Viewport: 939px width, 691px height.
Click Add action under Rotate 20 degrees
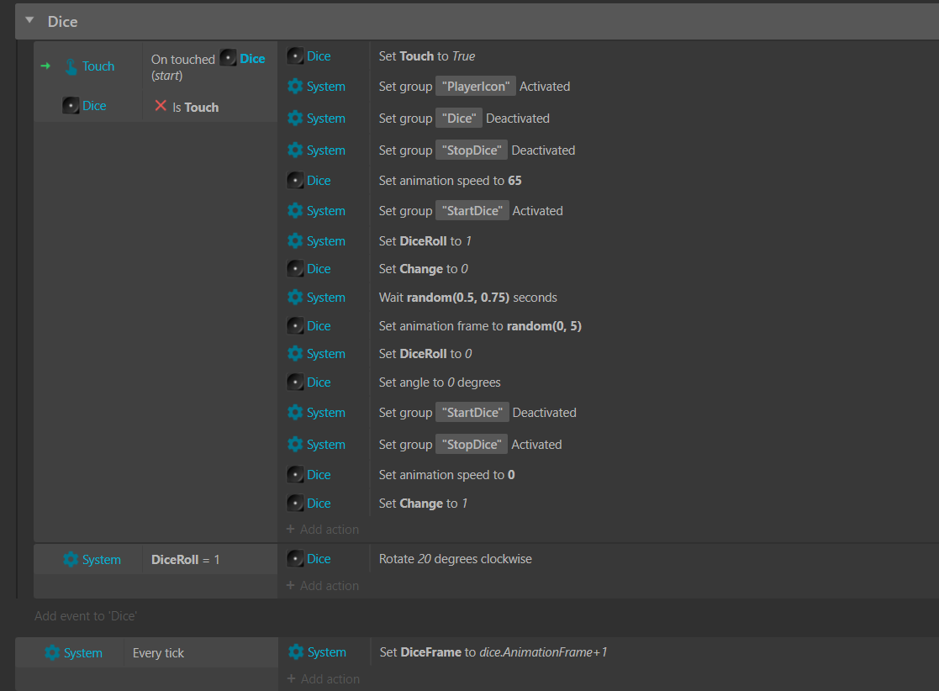pyautogui.click(x=323, y=586)
